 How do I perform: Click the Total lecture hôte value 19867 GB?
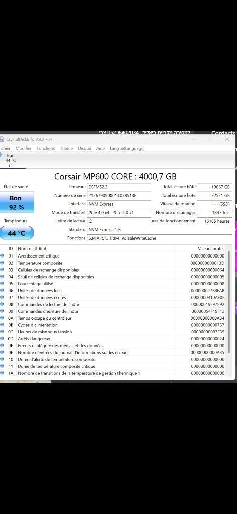coord(215,187)
